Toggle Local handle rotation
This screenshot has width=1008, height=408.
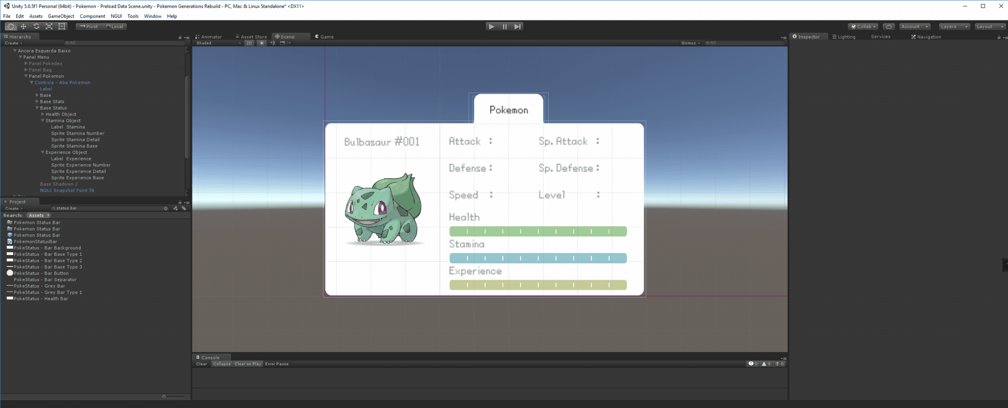115,27
